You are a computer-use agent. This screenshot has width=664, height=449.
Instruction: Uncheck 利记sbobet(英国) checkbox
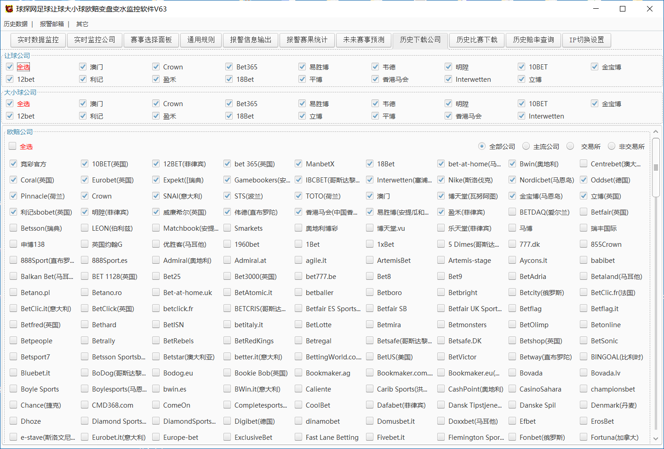pos(13,212)
